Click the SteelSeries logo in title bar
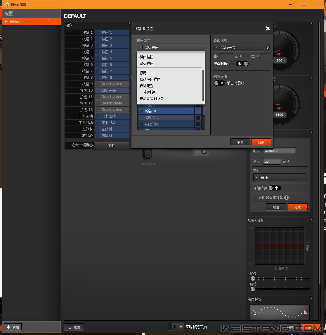326x335 pixels. (x=7, y=4)
